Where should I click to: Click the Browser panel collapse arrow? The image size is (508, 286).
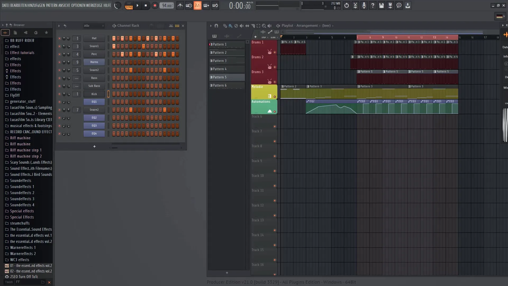(x=2, y=25)
